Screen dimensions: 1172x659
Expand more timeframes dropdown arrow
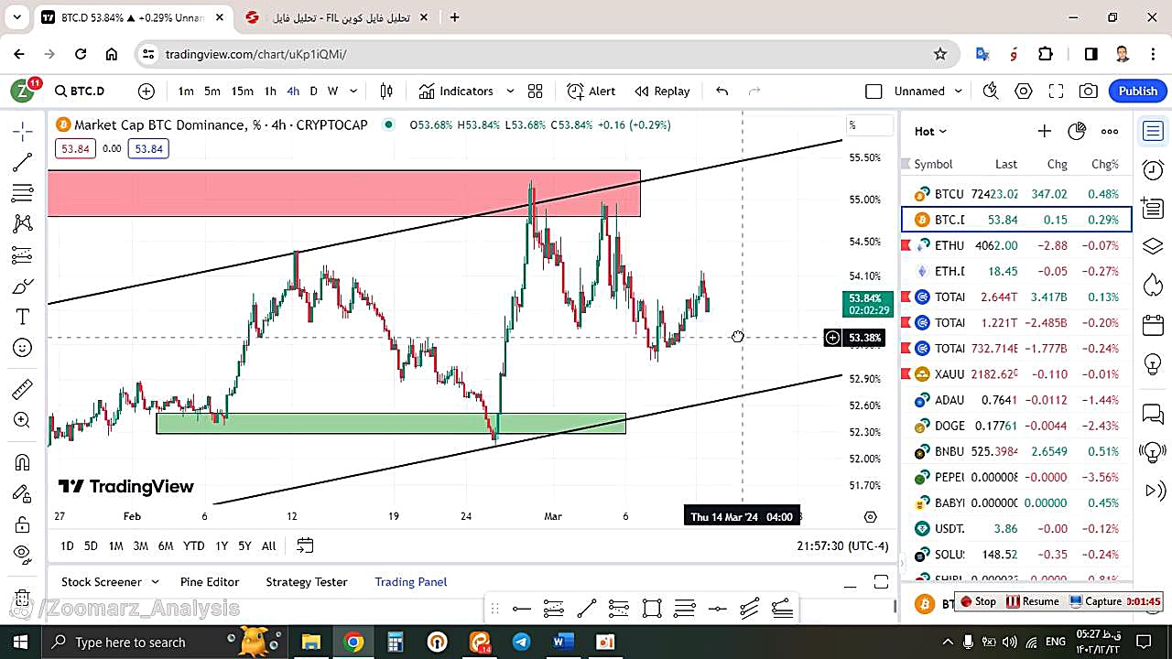click(x=353, y=91)
